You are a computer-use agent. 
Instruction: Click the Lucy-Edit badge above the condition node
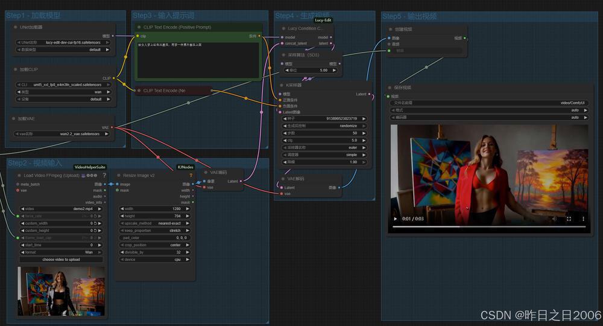click(x=323, y=20)
